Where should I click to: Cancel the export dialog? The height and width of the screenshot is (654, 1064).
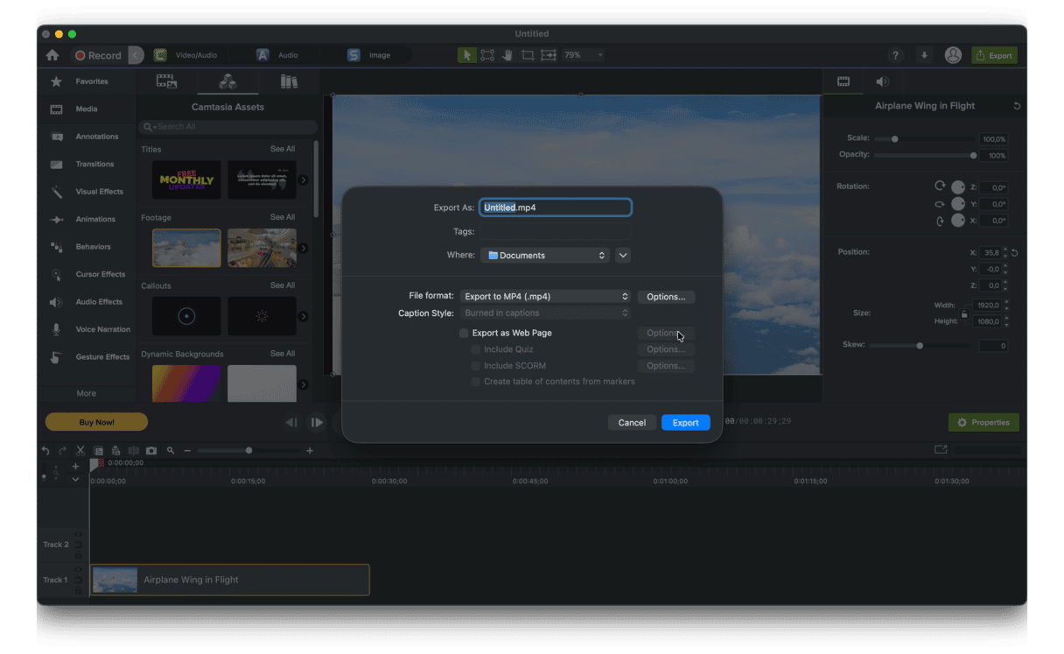[632, 423]
